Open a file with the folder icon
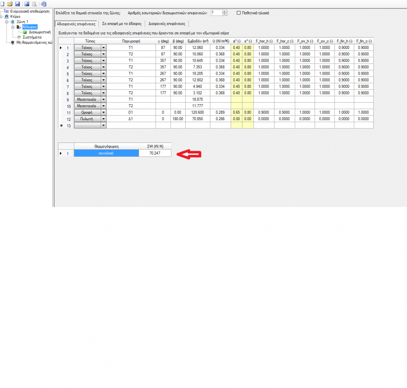Image resolution: width=407 pixels, height=388 pixels. pos(10,4)
